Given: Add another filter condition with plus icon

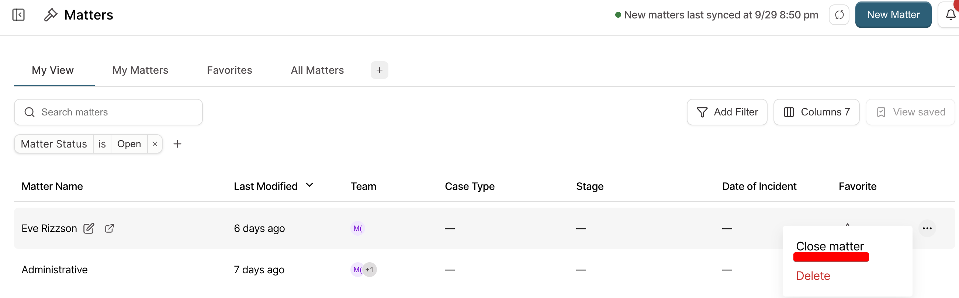Looking at the screenshot, I should point(177,144).
